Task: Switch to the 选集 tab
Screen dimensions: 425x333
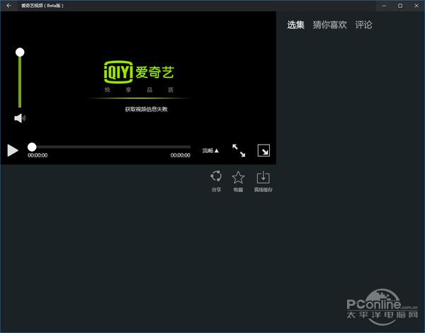Action: click(295, 25)
